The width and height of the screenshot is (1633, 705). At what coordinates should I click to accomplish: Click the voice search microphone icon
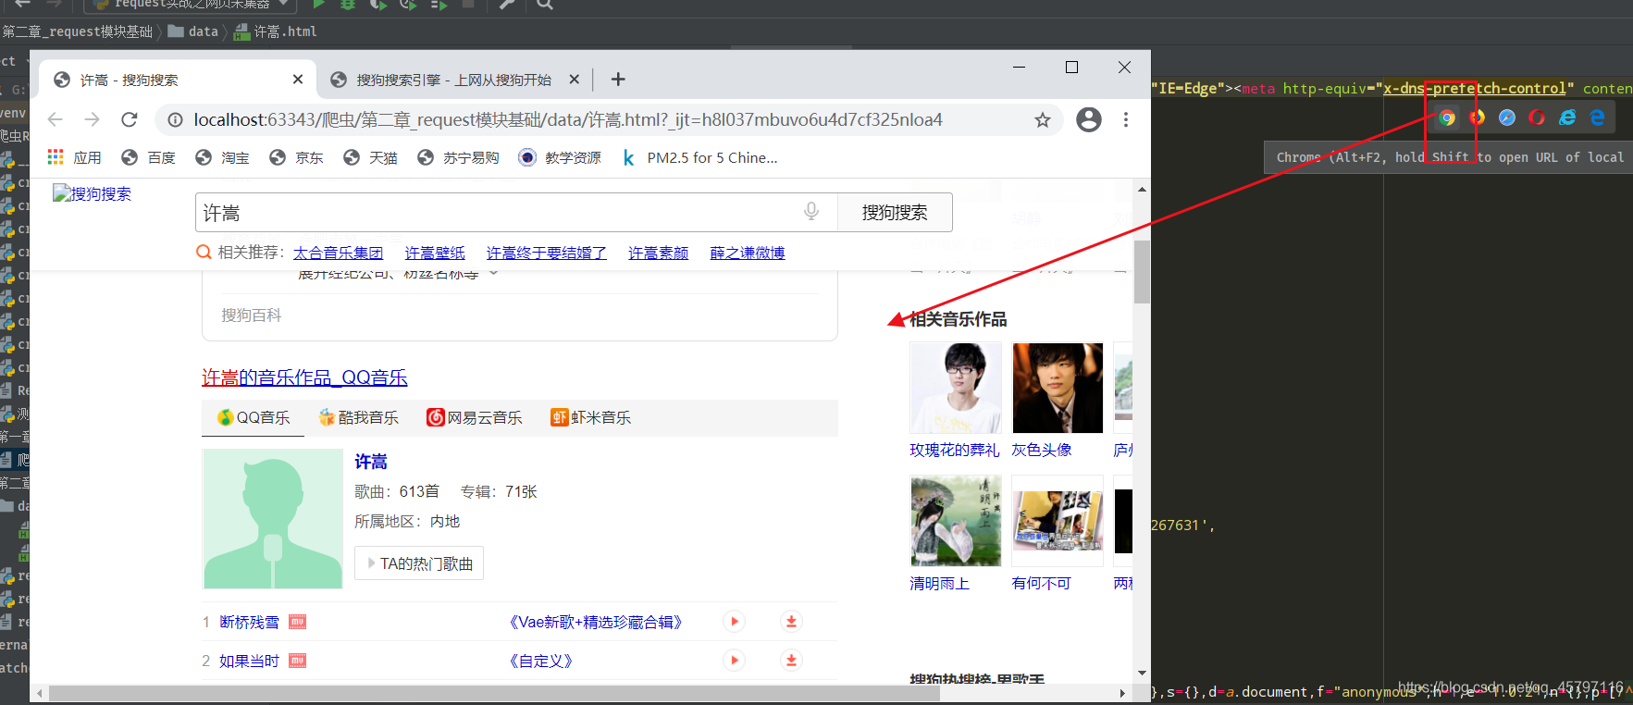(811, 212)
